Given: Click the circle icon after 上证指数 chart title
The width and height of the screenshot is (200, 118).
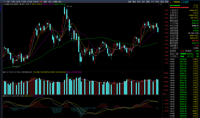Looking at the screenshot, I should tap(20, 5).
